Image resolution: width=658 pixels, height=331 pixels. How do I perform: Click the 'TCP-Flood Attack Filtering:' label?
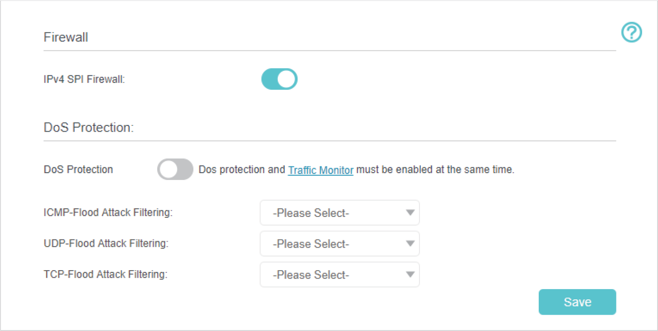[105, 274]
